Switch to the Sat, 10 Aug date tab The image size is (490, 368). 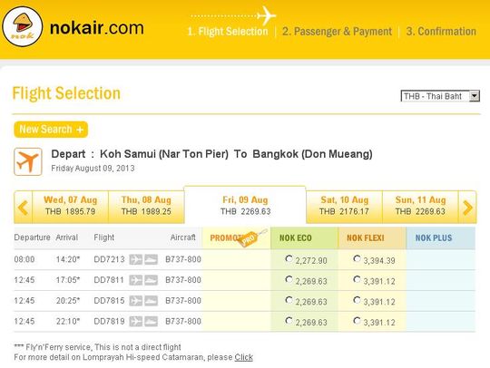(x=345, y=206)
